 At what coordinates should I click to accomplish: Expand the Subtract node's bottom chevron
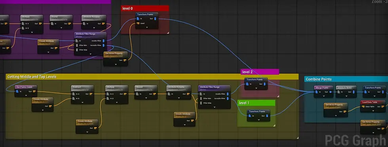click(82, 102)
